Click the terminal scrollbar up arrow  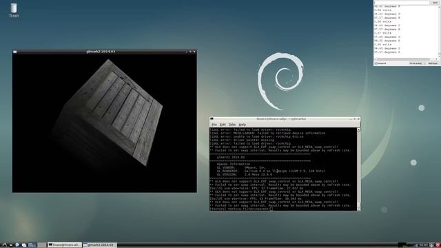coord(358,130)
